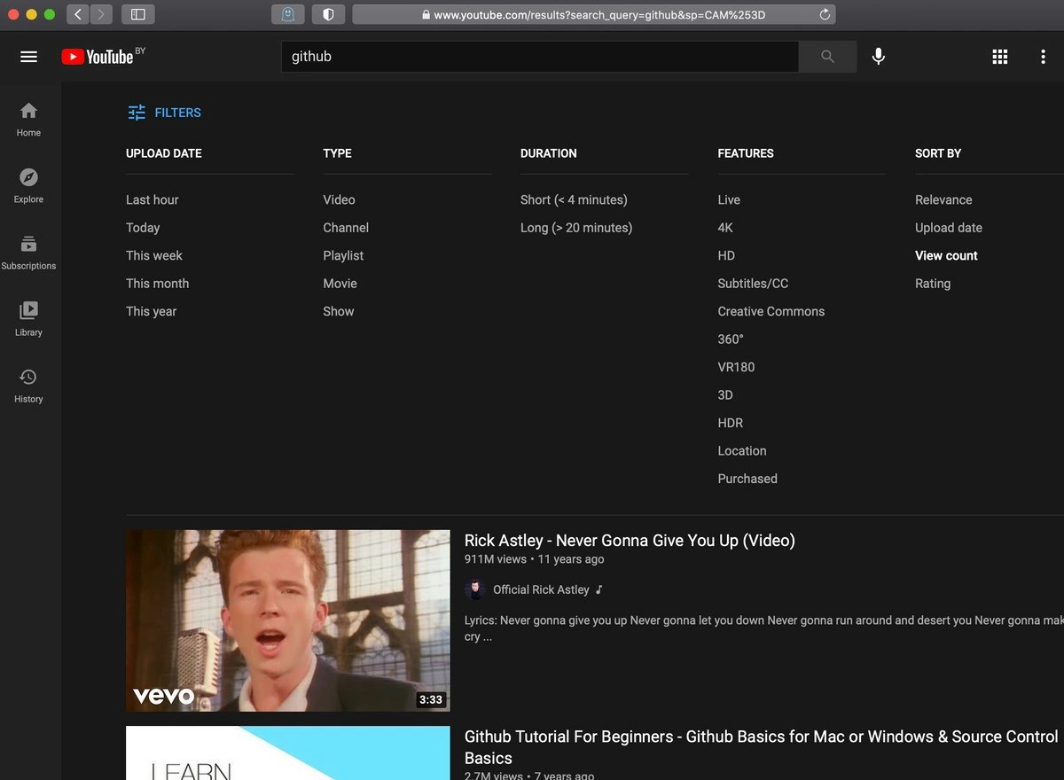Image resolution: width=1064 pixels, height=780 pixels.
Task: Filter uploads from Today
Action: click(x=143, y=228)
